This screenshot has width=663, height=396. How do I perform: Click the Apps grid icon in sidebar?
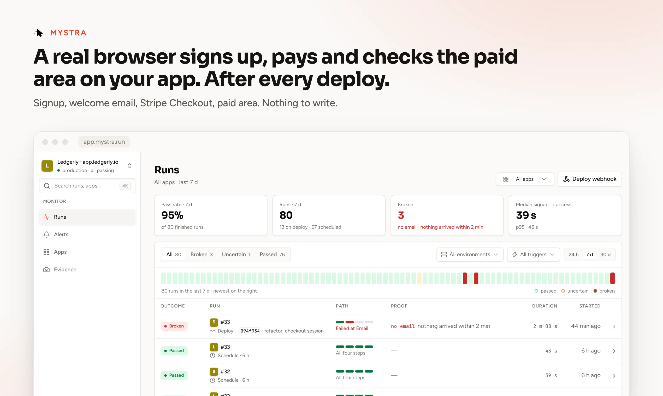pyautogui.click(x=46, y=252)
